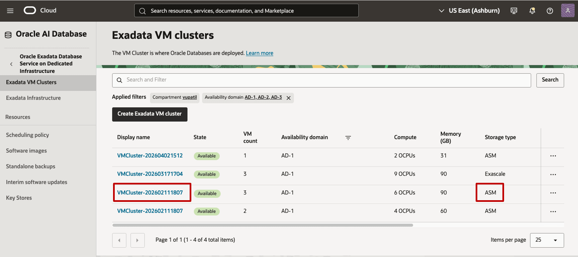The width and height of the screenshot is (578, 257).
Task: Open the hamburger navigation menu
Action: coord(10,11)
